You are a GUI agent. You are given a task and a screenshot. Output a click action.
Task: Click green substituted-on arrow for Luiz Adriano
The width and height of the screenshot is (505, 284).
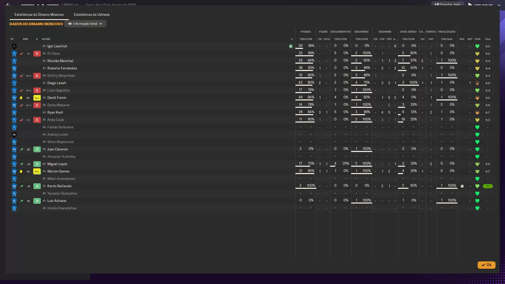tap(37, 201)
